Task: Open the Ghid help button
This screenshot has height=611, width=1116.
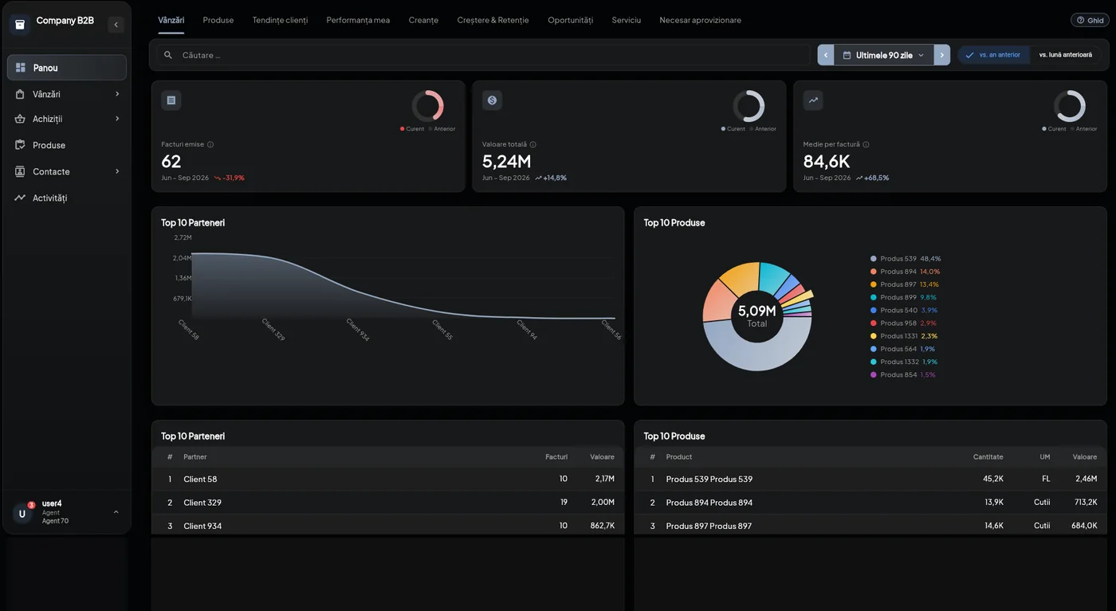Action: coord(1090,20)
